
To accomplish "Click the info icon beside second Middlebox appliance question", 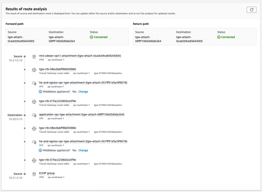I will [x=40, y=150].
